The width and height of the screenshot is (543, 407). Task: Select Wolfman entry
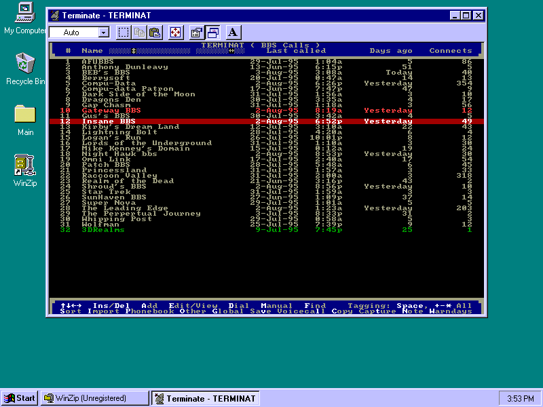(267, 225)
